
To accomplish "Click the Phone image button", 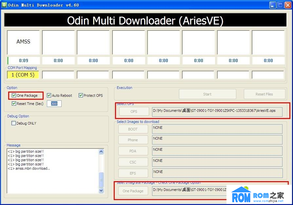I will pyautogui.click(x=133, y=140).
